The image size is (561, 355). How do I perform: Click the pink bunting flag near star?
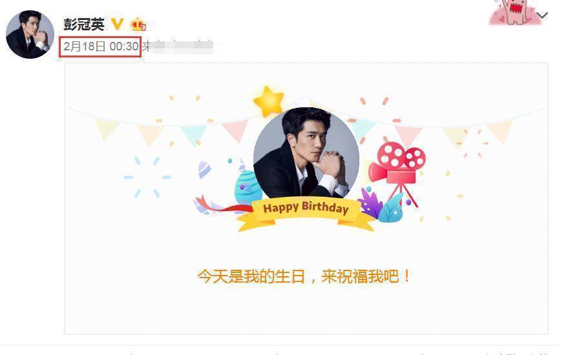coord(235,130)
